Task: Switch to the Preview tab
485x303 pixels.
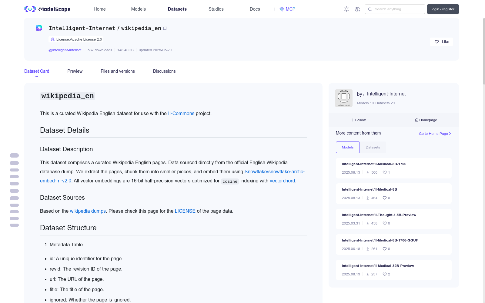Action: pyautogui.click(x=75, y=71)
